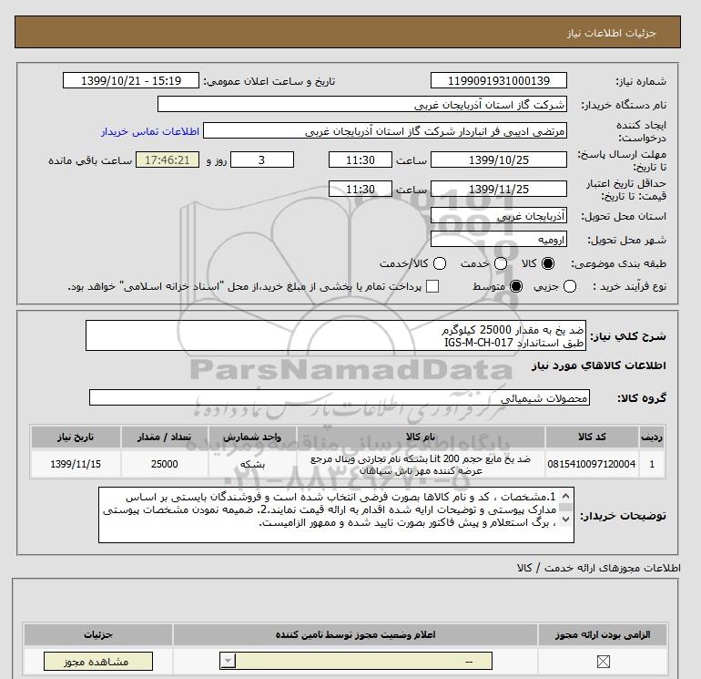Click the تعداد / مقدار column header
701x679 pixels.
coord(164,437)
